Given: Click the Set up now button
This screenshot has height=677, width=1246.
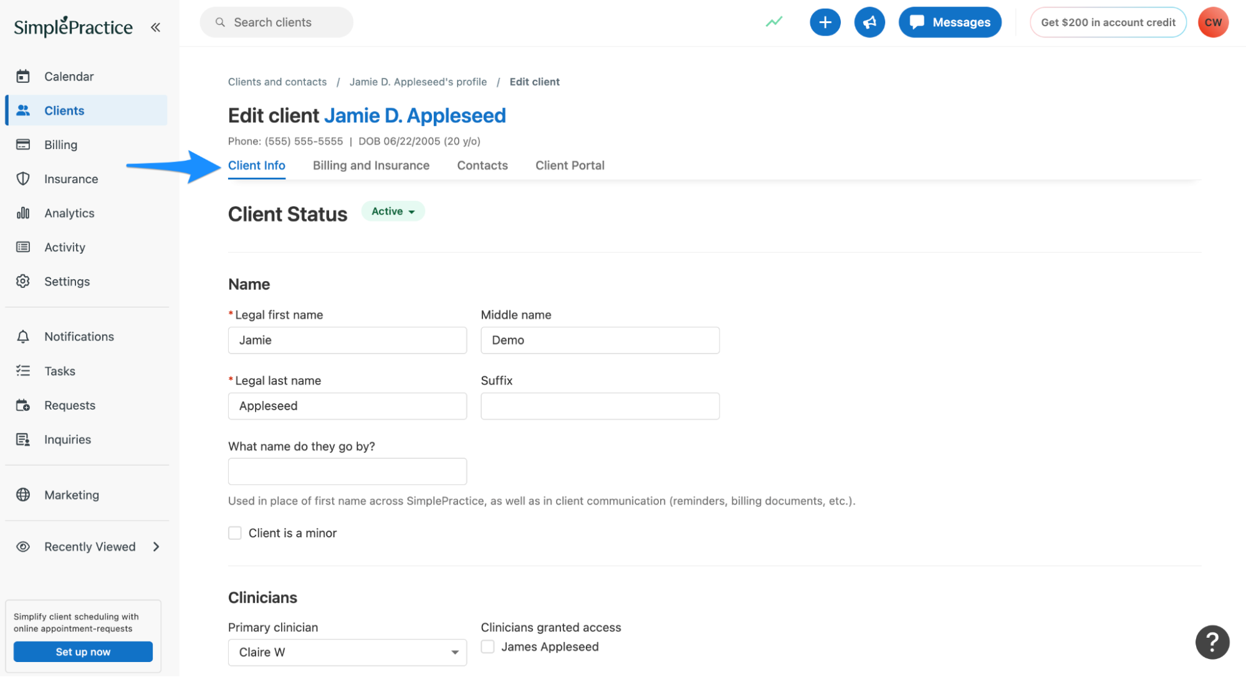Looking at the screenshot, I should [83, 651].
